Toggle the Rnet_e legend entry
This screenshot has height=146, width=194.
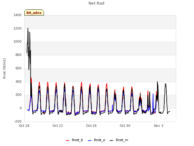click(96, 140)
